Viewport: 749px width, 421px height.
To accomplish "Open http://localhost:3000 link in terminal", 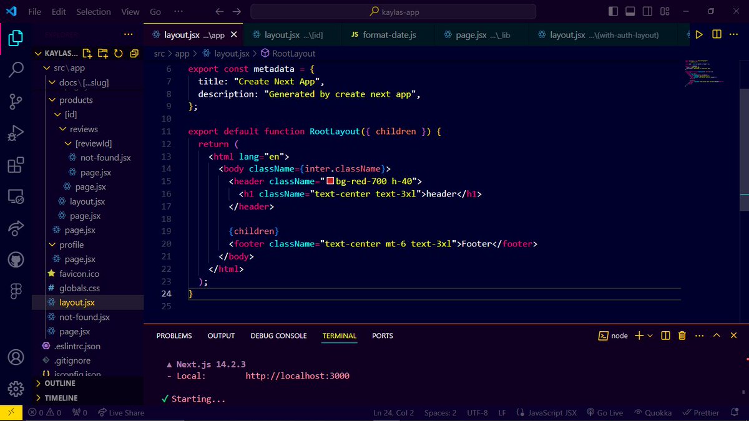I will (297, 376).
